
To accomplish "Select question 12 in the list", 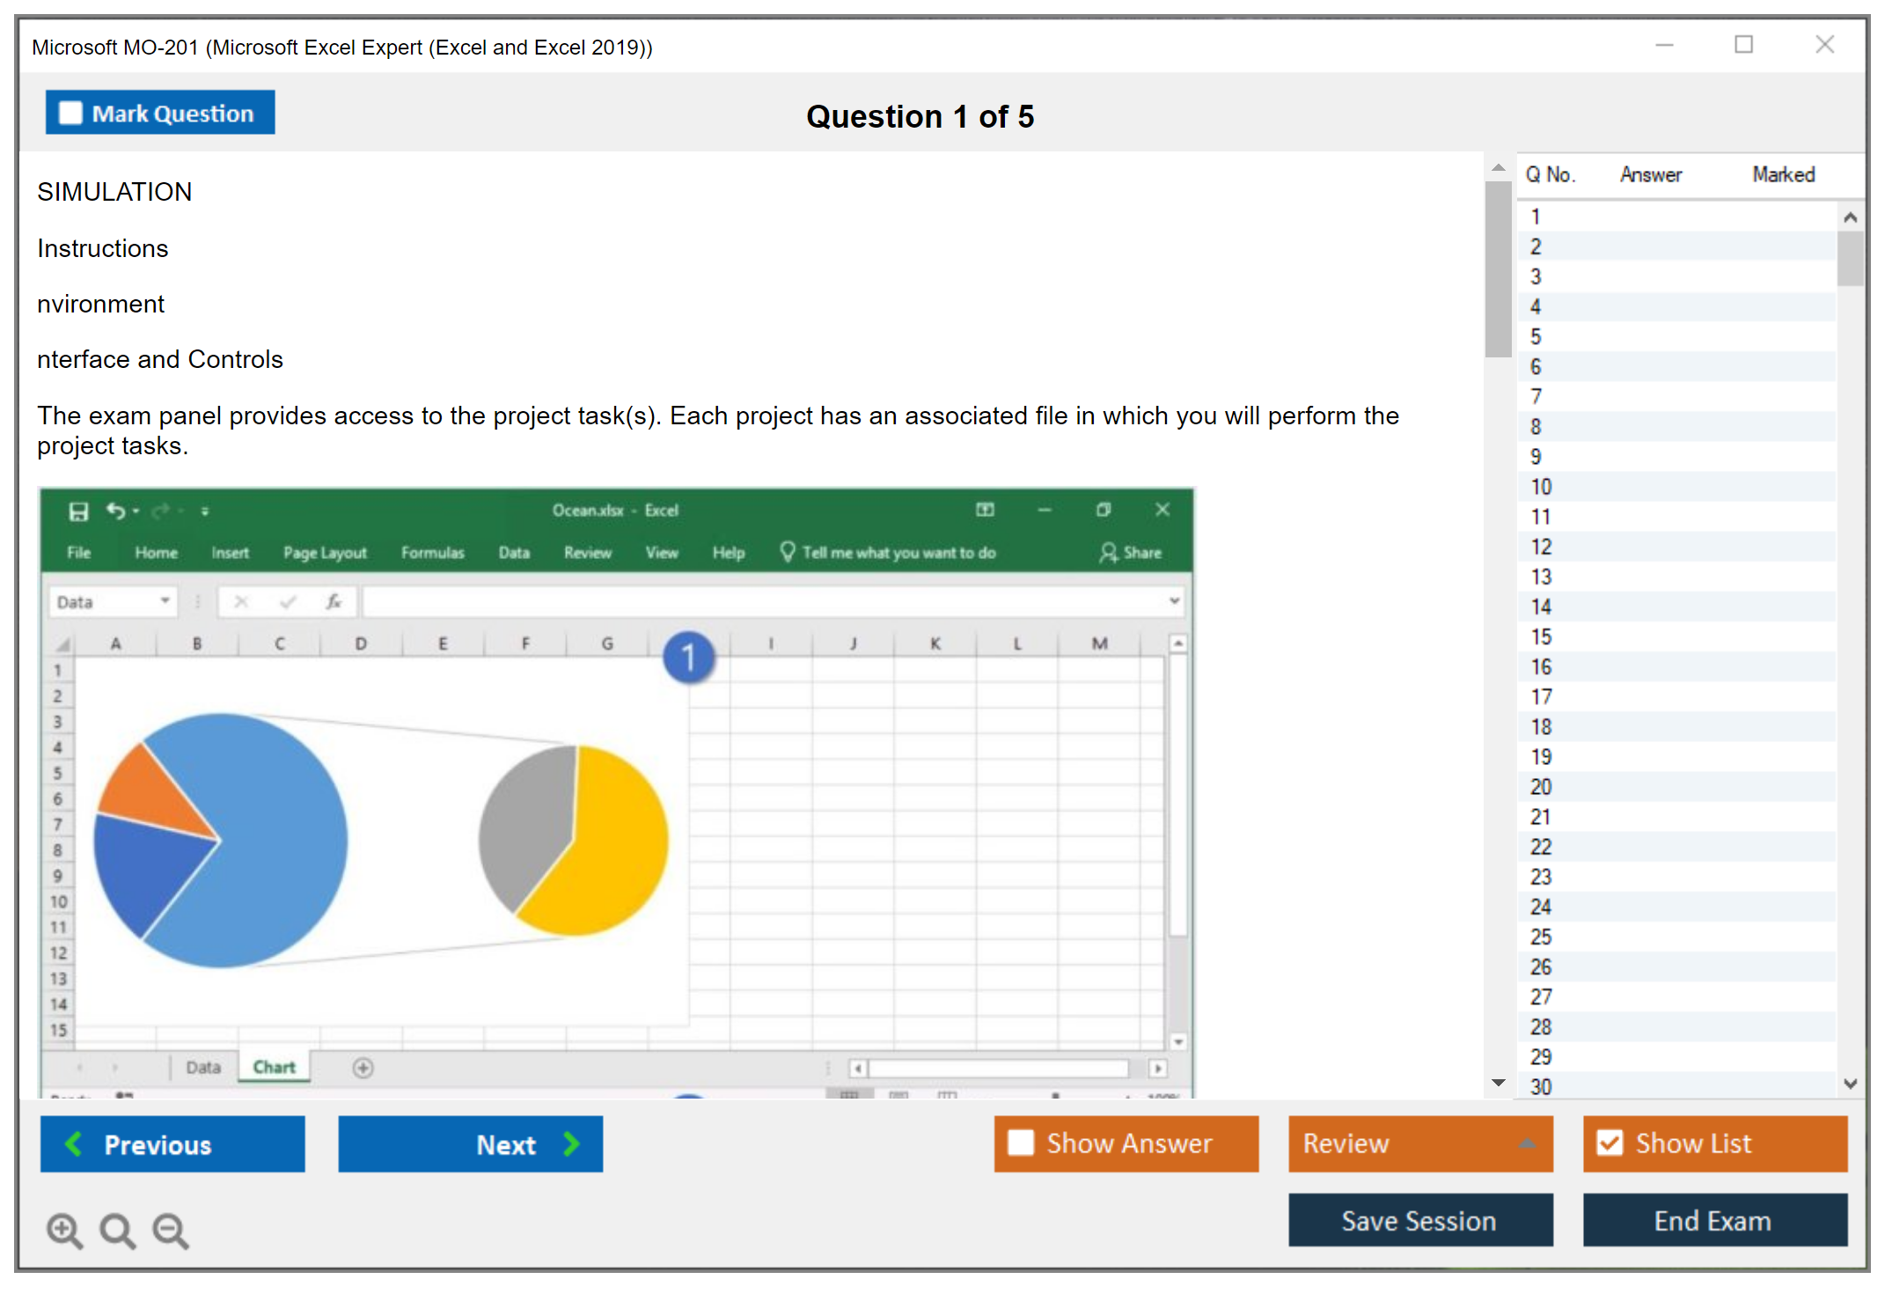I will point(1540,547).
